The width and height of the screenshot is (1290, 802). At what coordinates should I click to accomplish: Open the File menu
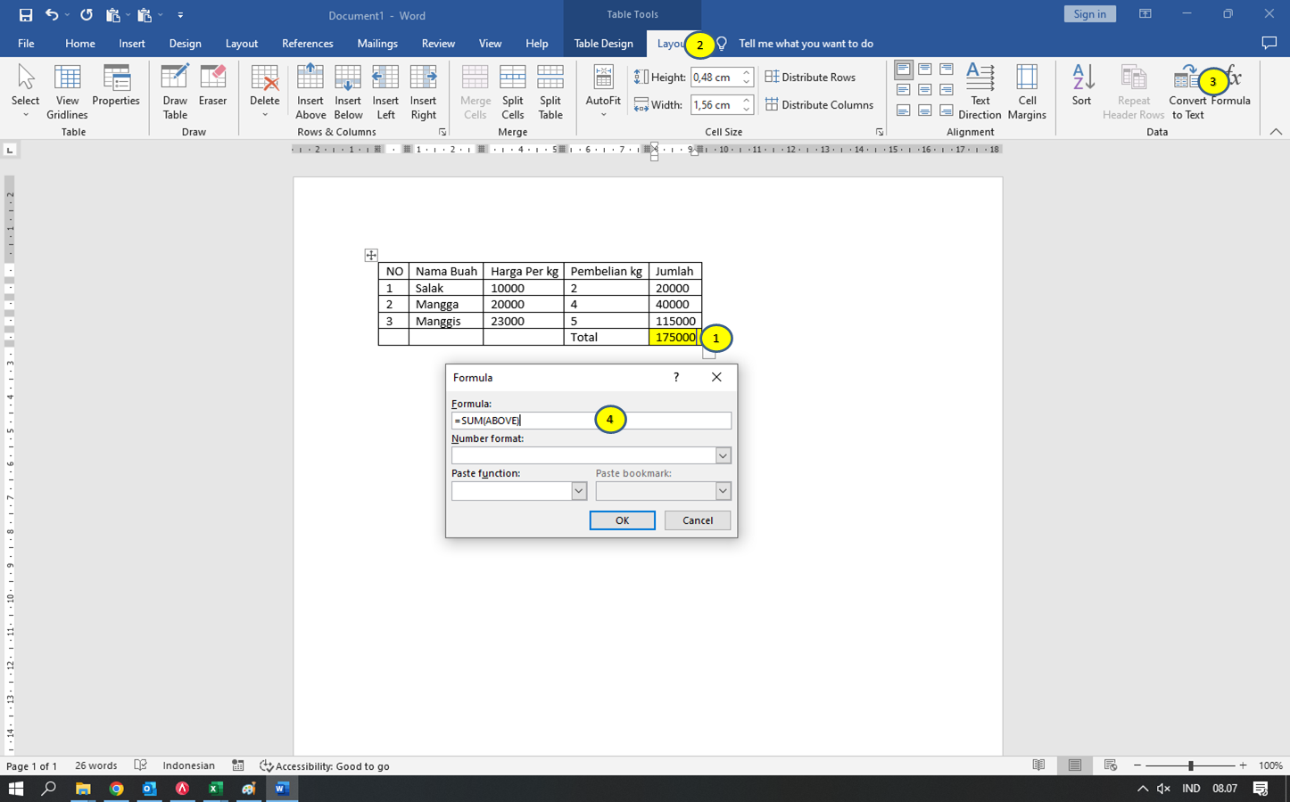[x=26, y=44]
